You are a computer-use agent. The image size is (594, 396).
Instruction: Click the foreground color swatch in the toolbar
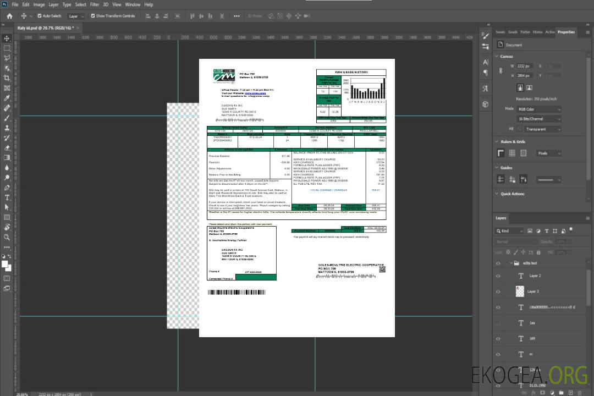pyautogui.click(x=5, y=264)
